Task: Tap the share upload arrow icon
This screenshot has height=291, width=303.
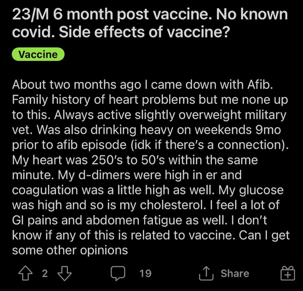Action: (x=206, y=273)
